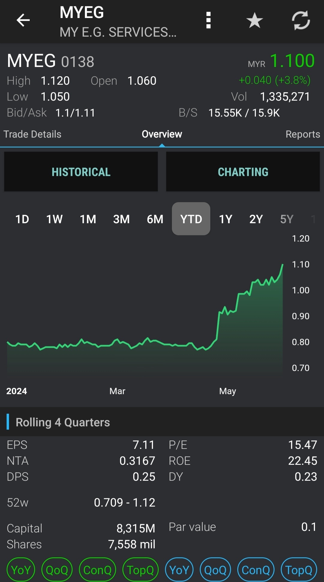
Task: Select the green YoY pill
Action: tap(21, 570)
